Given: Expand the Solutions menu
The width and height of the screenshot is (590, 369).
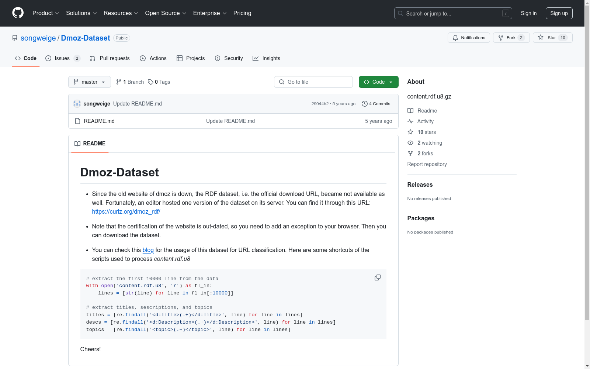Looking at the screenshot, I should point(81,13).
